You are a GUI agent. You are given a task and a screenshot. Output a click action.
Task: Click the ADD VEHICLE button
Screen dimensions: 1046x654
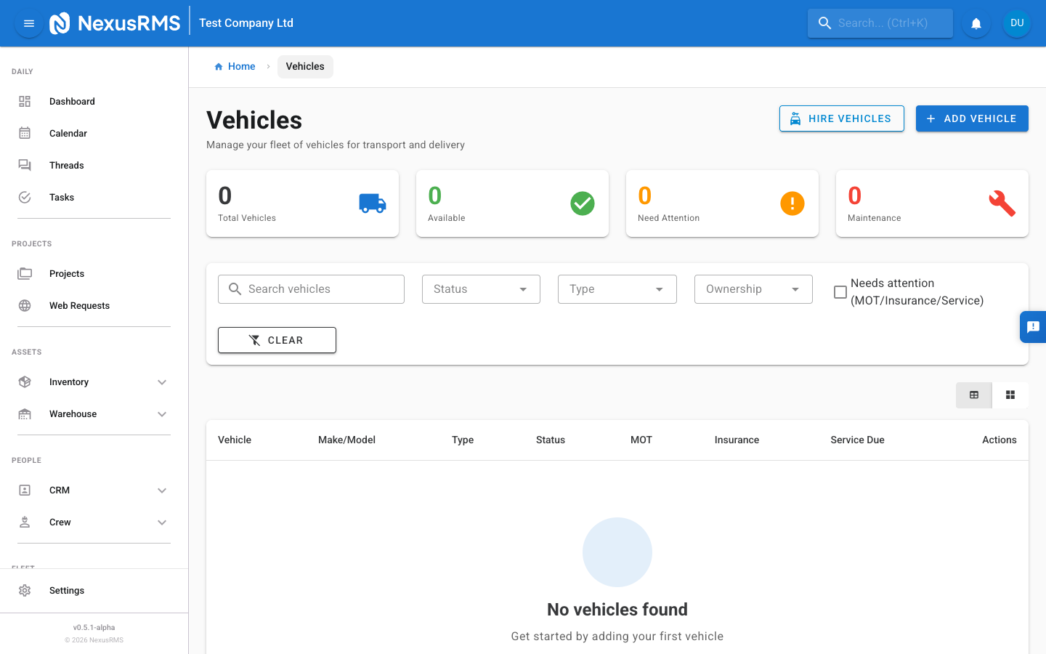tap(972, 118)
